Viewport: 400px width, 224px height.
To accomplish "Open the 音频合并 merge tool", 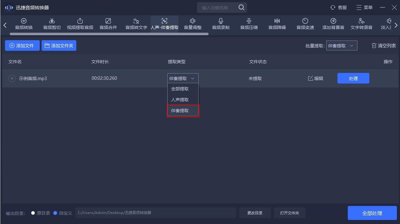I will point(108,24).
